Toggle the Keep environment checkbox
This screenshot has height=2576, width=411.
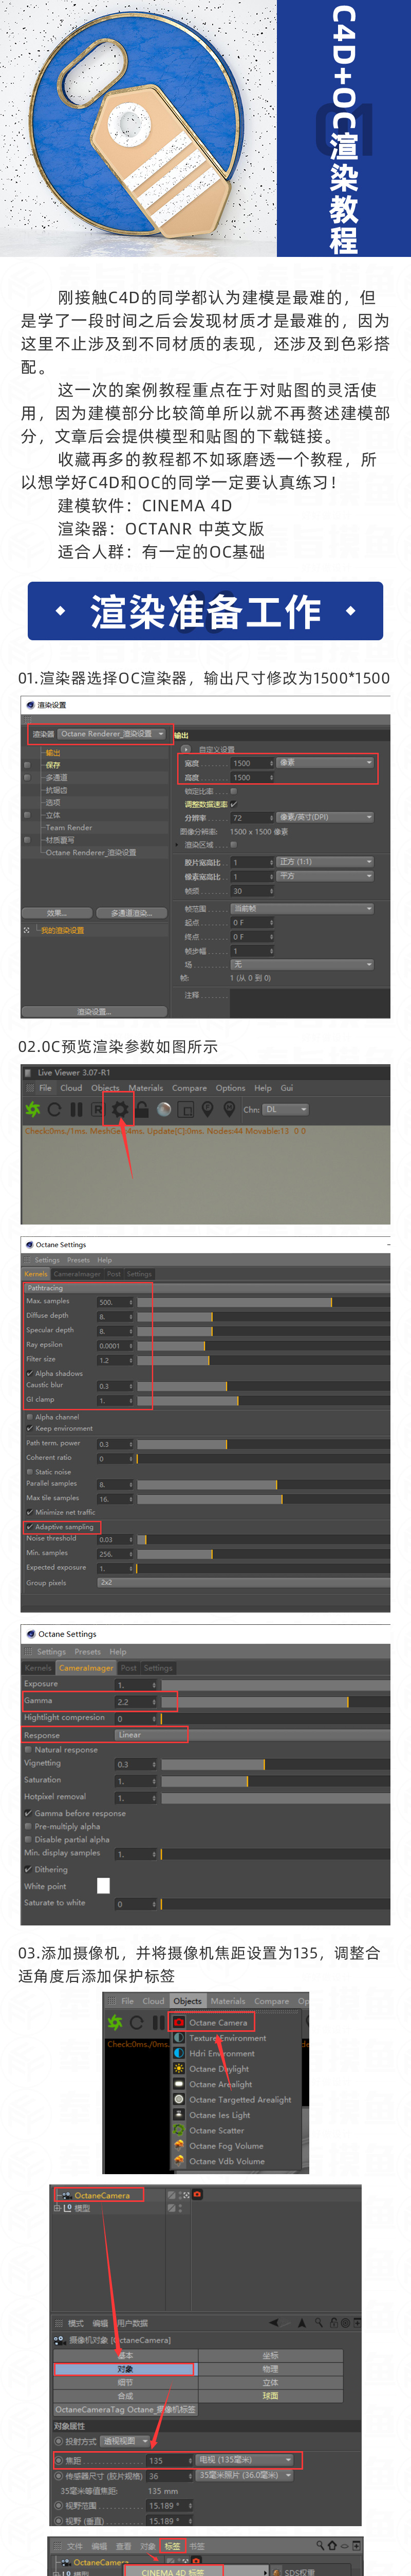29,1428
